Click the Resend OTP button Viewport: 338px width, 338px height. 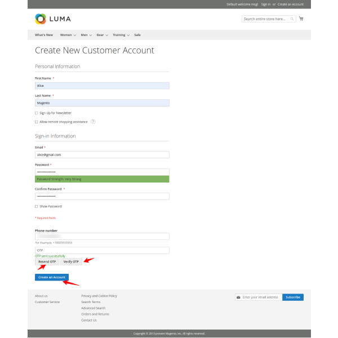click(x=47, y=262)
